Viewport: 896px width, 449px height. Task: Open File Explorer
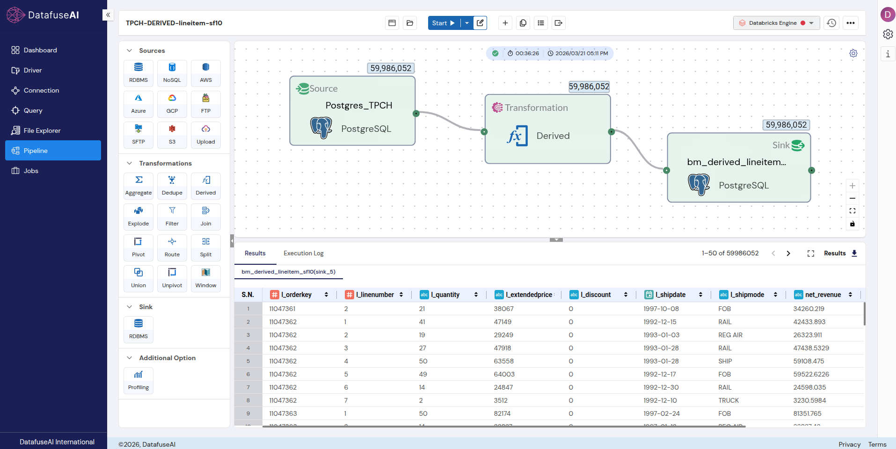pos(53,130)
